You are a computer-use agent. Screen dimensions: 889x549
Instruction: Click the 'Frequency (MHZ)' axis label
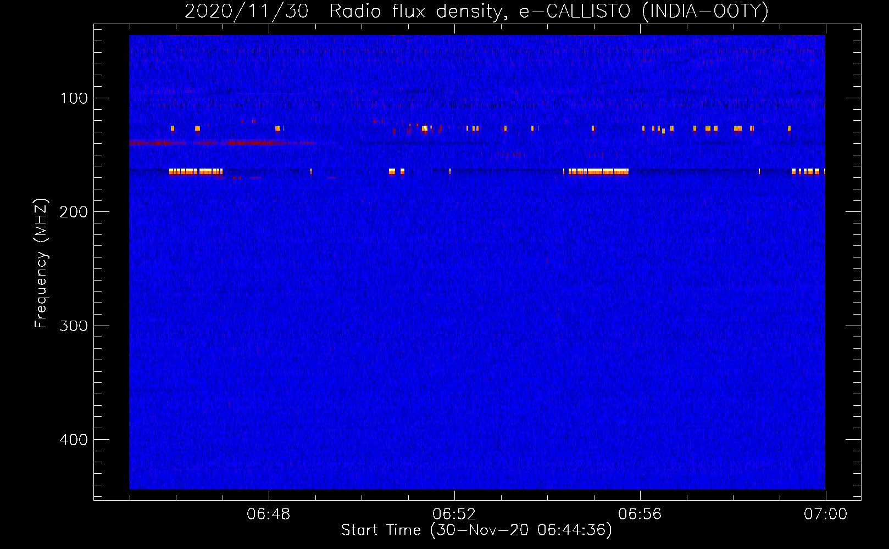[41, 264]
